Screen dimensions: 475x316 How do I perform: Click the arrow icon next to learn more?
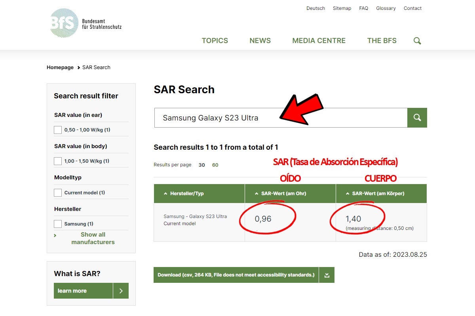pos(121,291)
